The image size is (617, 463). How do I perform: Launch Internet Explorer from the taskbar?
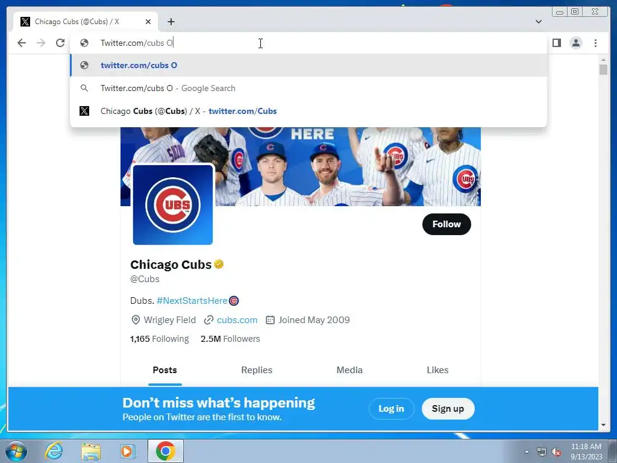point(54,451)
